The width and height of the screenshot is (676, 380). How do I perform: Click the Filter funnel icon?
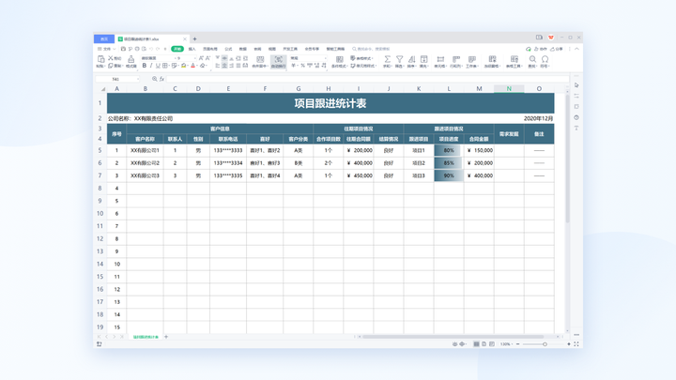tap(400, 59)
